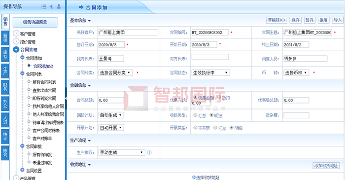Viewport: 345px width, 180px height.
Task: Open 即将到期合同 tree item
Action: 44,98
